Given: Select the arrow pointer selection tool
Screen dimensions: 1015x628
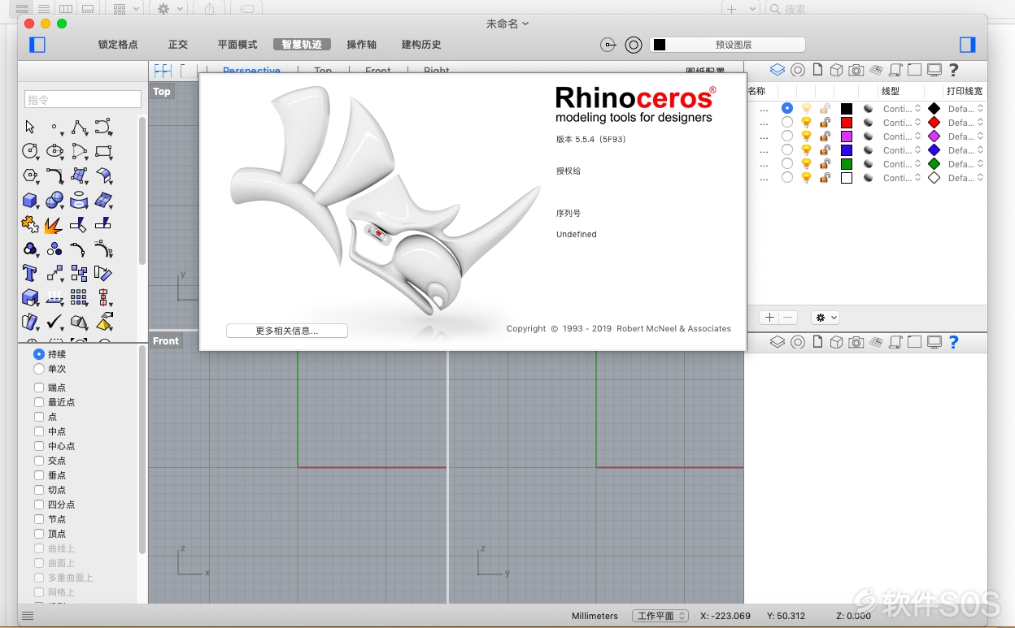Looking at the screenshot, I should click(x=30, y=127).
